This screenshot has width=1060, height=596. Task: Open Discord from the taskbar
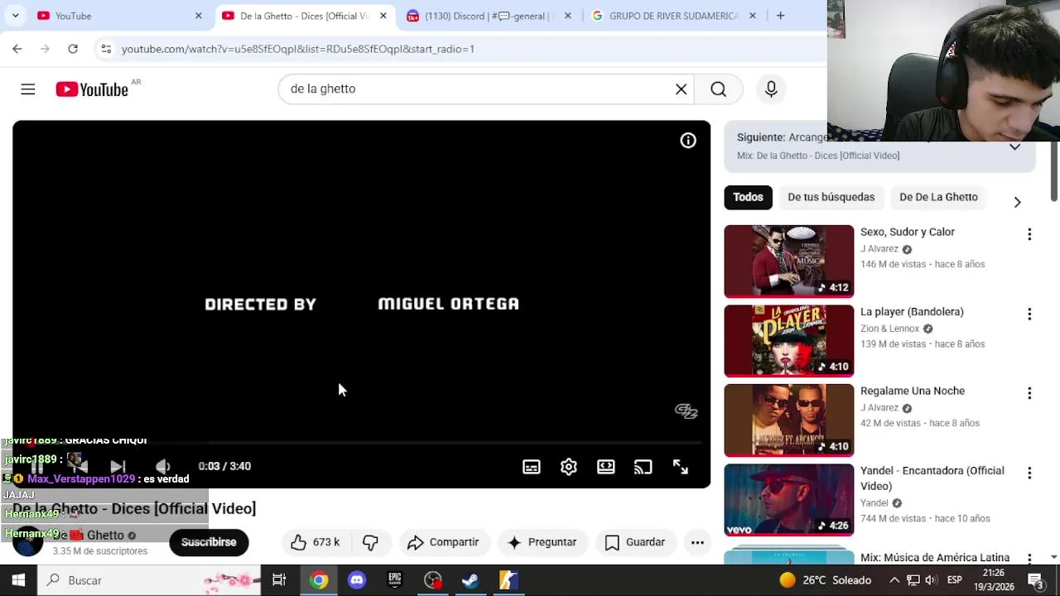pyautogui.click(x=357, y=580)
